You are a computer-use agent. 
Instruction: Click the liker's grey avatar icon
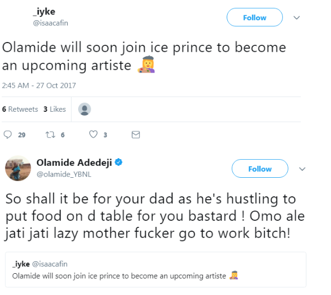pyautogui.click(x=85, y=109)
